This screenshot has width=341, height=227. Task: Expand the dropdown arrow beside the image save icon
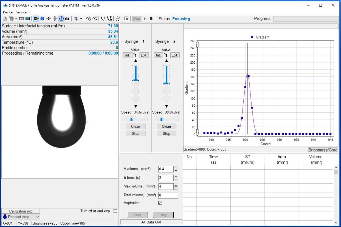pos(16,19)
